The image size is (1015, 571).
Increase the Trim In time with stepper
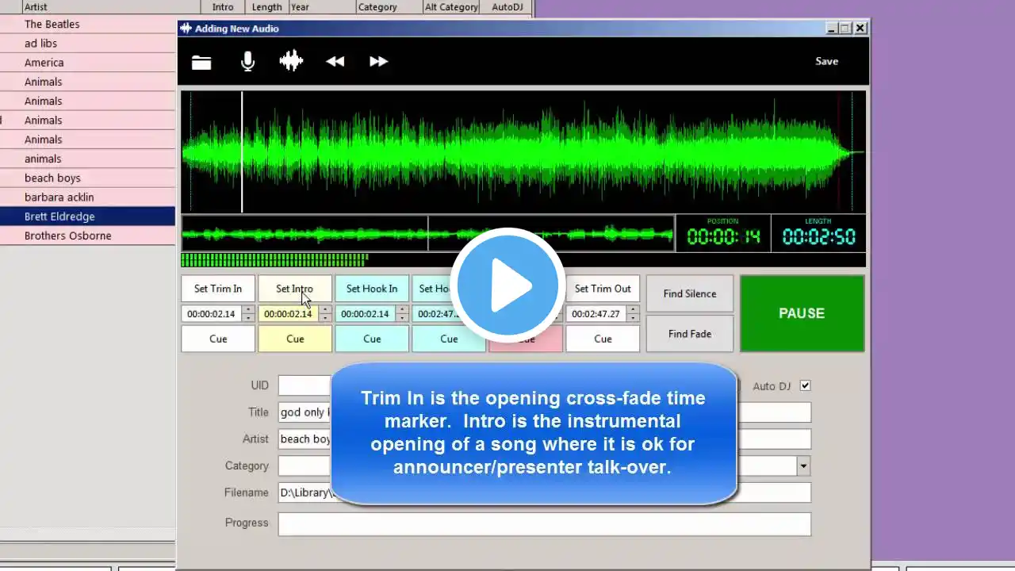[x=248, y=310]
